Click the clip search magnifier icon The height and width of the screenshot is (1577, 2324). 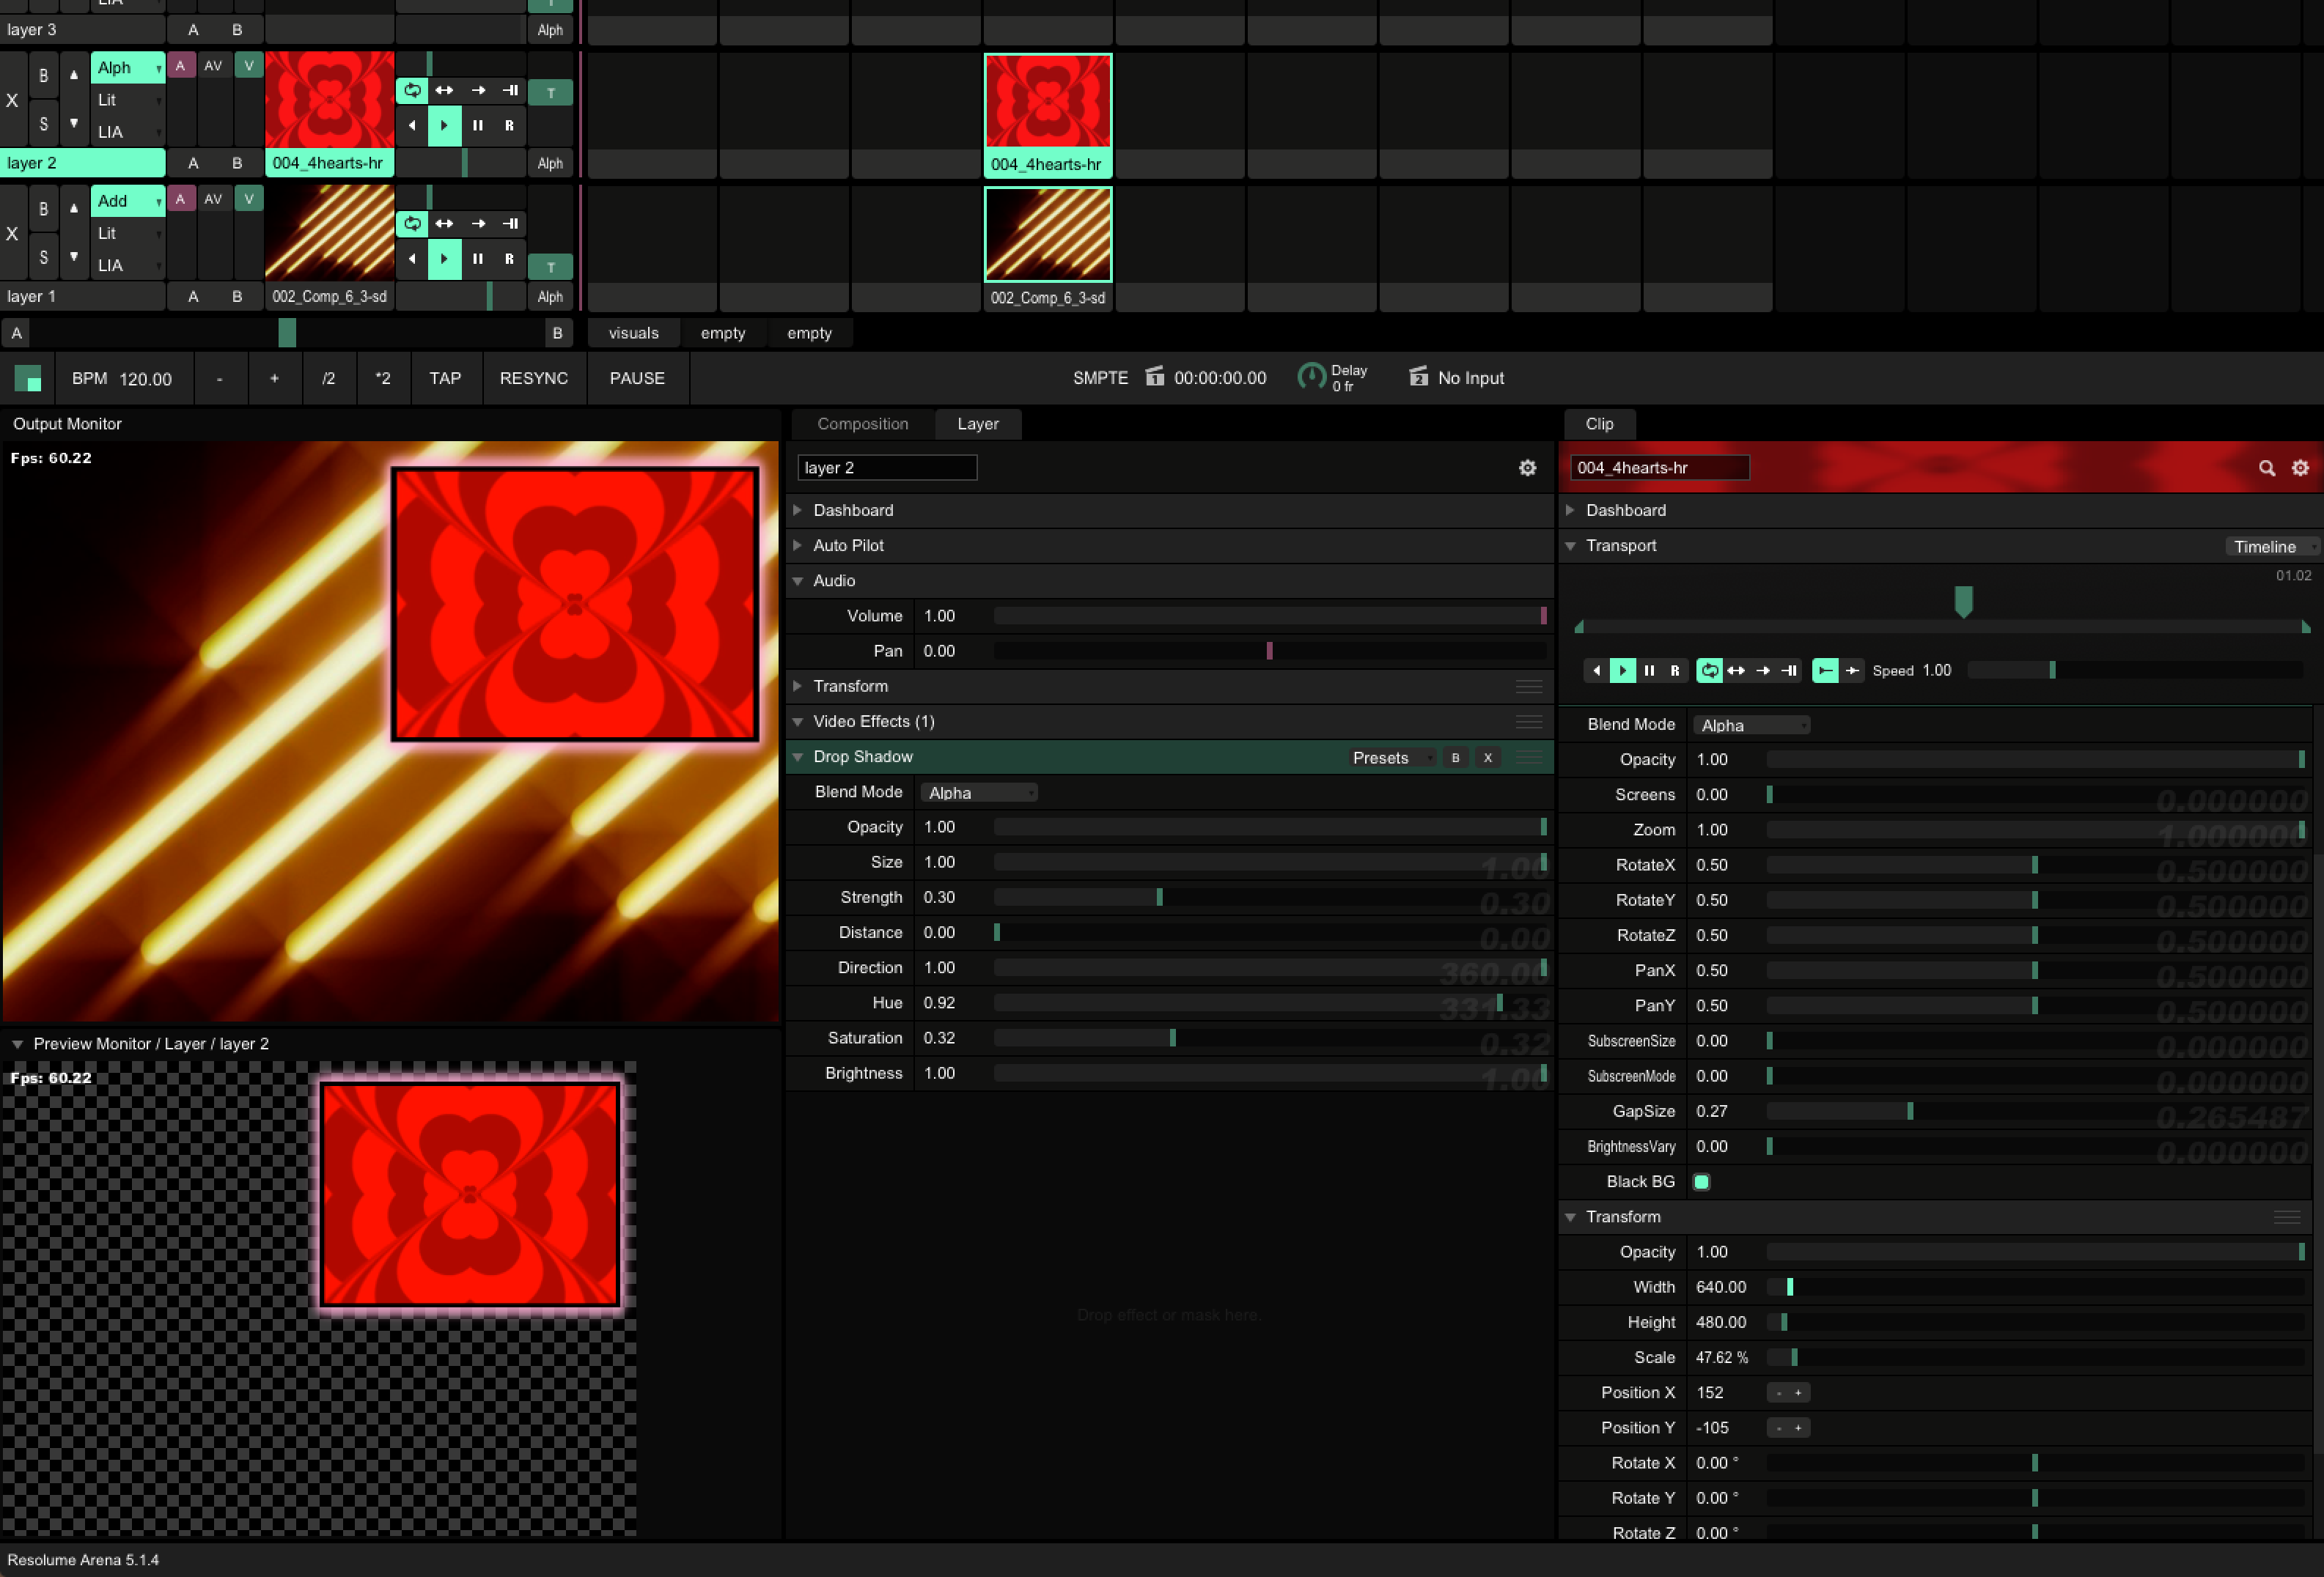coord(2266,468)
